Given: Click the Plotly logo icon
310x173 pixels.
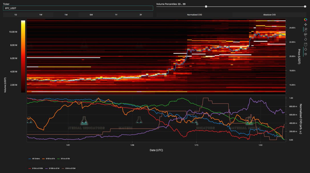Looking at the screenshot, I should (306, 19).
